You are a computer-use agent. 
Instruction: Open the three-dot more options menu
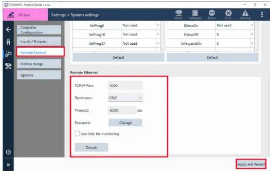tap(262, 15)
